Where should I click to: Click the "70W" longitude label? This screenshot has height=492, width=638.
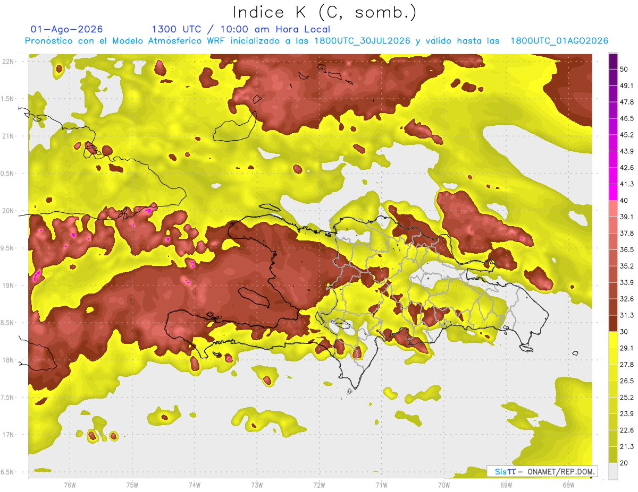coord(443,485)
